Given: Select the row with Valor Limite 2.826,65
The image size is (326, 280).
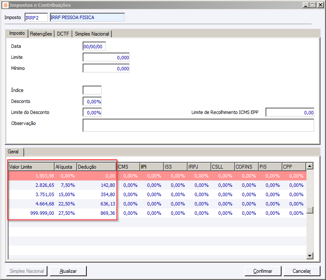Looking at the screenshot, I should 157,185.
